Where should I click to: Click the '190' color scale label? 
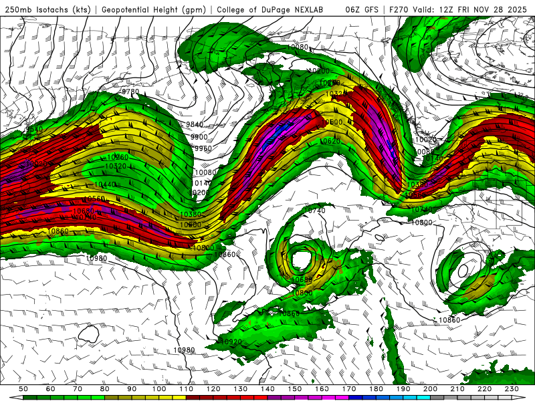point(403,389)
